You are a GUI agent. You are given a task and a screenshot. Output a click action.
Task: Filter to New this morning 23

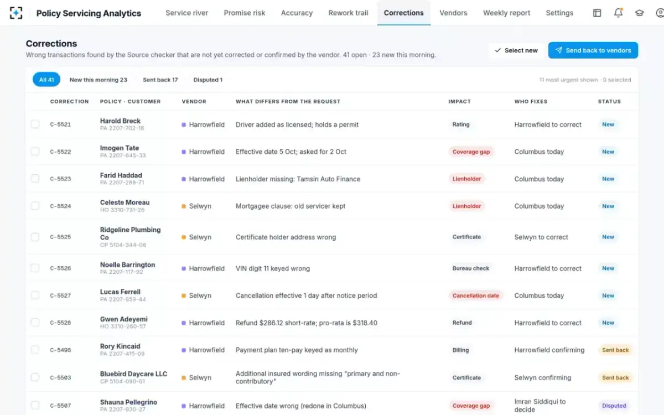[x=98, y=80]
